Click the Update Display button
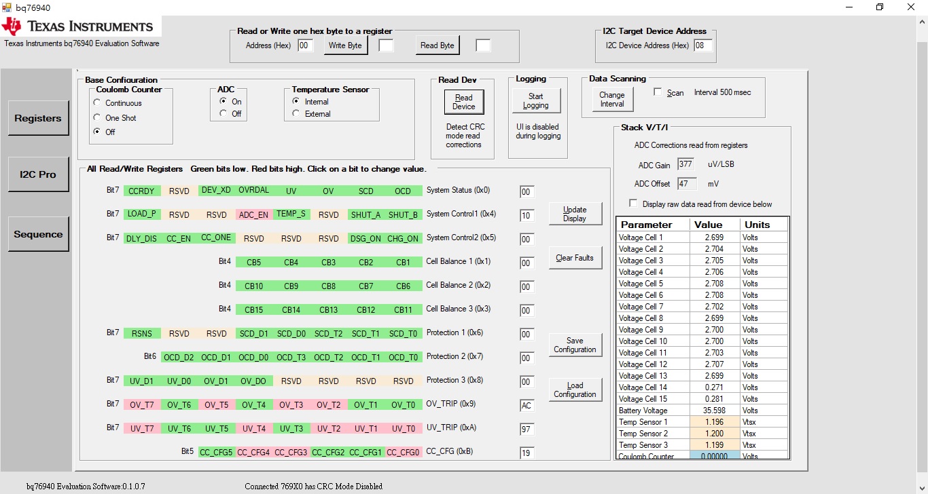 click(575, 214)
